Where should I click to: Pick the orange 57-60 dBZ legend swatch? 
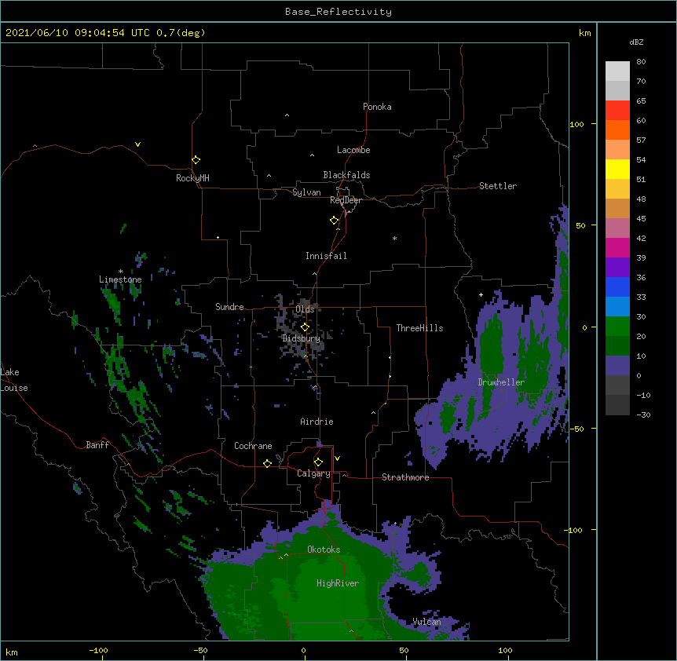tap(617, 130)
